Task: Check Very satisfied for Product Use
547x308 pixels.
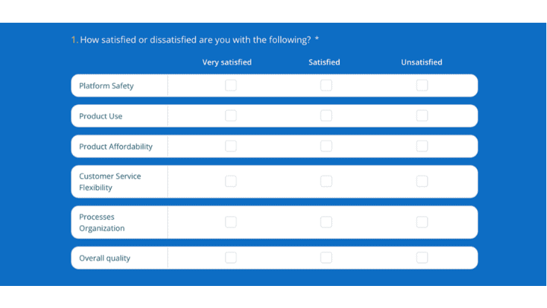Action: [x=230, y=116]
